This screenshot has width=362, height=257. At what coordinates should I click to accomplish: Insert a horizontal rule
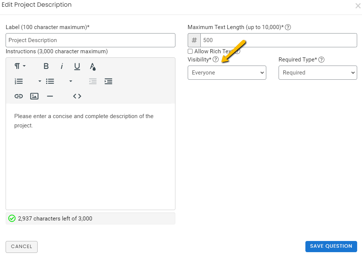point(50,96)
